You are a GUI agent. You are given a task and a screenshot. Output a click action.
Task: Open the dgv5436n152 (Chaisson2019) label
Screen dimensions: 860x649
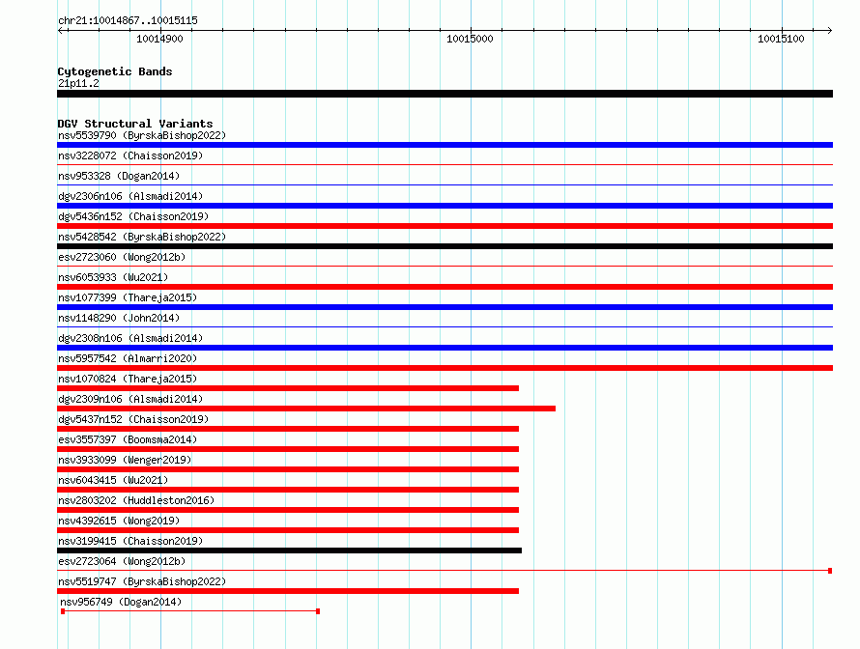point(133,216)
